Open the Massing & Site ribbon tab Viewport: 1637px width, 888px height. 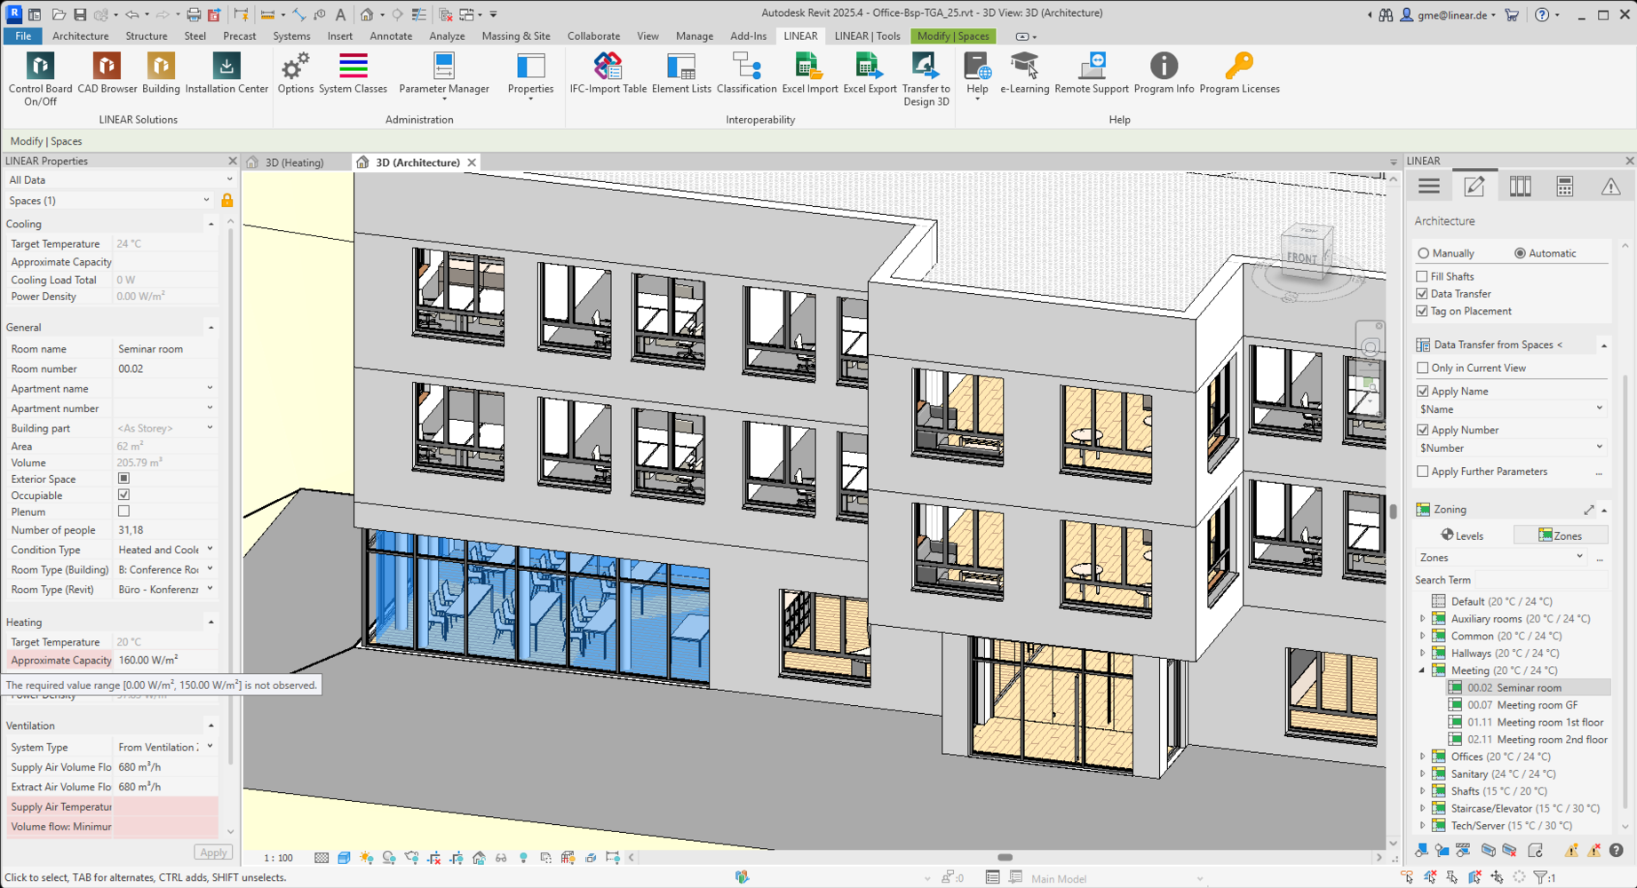click(515, 36)
